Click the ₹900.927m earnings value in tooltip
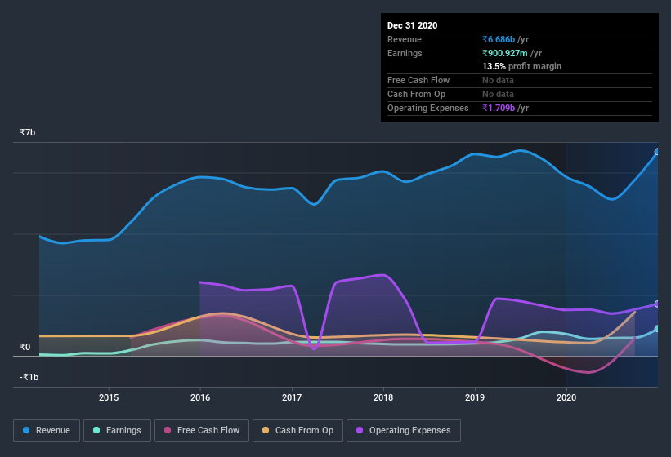 [505, 53]
